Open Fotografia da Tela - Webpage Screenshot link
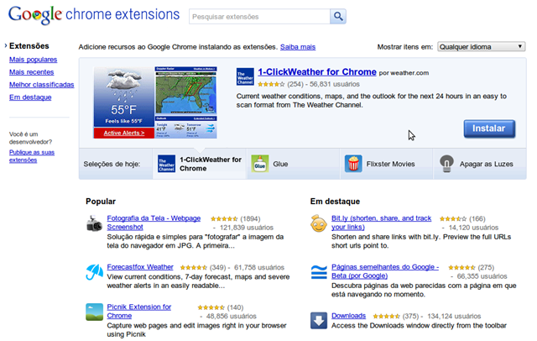 [154, 223]
